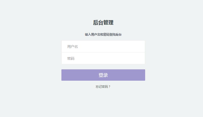Sign in using the 登录 button
Screen dimensions: 203x117
click(103, 75)
